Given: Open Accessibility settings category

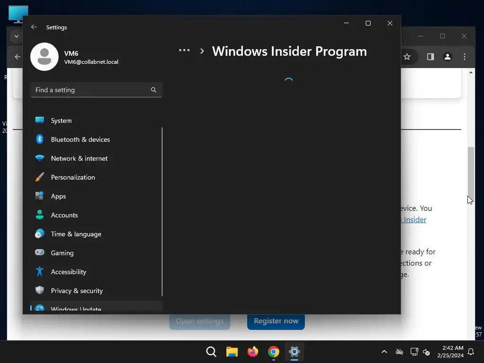Looking at the screenshot, I should pyautogui.click(x=96, y=272).
